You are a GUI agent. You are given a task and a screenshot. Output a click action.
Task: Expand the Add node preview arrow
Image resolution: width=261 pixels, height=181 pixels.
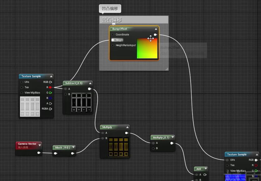206,169
